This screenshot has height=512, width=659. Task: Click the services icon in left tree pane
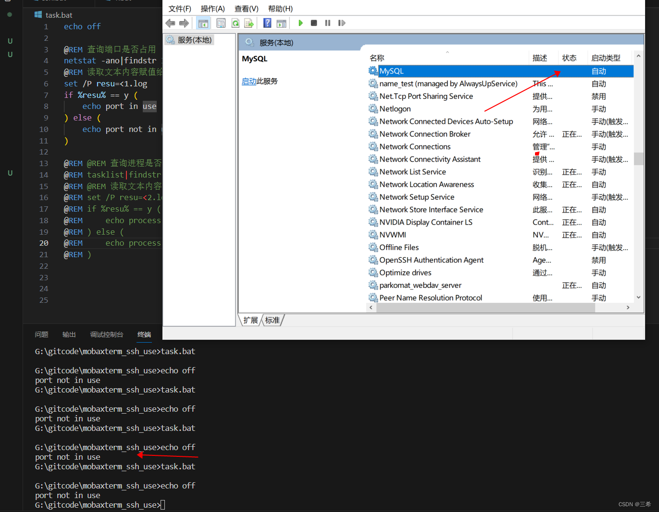pos(171,40)
